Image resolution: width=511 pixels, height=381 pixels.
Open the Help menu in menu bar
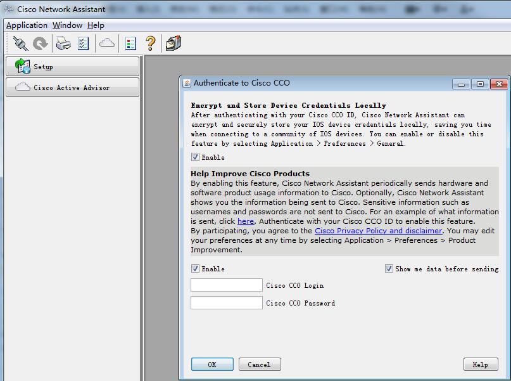(x=96, y=25)
